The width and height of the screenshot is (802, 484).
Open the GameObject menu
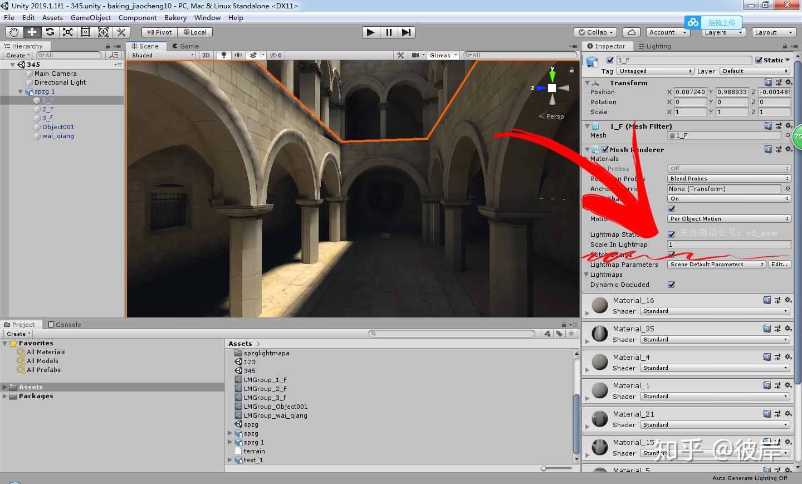click(x=91, y=18)
